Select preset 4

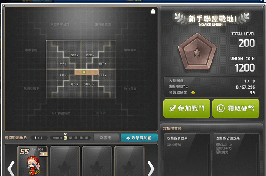(81, 138)
